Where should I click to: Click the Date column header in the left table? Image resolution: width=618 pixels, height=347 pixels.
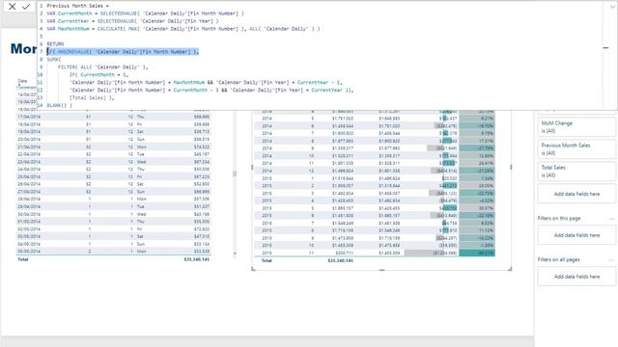pos(22,81)
